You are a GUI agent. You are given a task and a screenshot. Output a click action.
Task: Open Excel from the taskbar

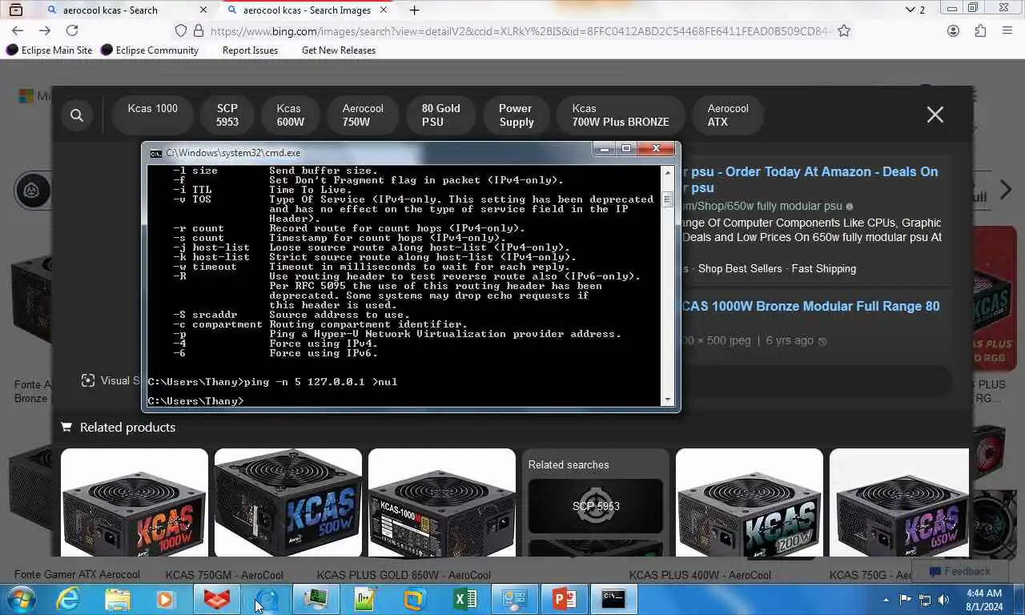click(x=464, y=599)
